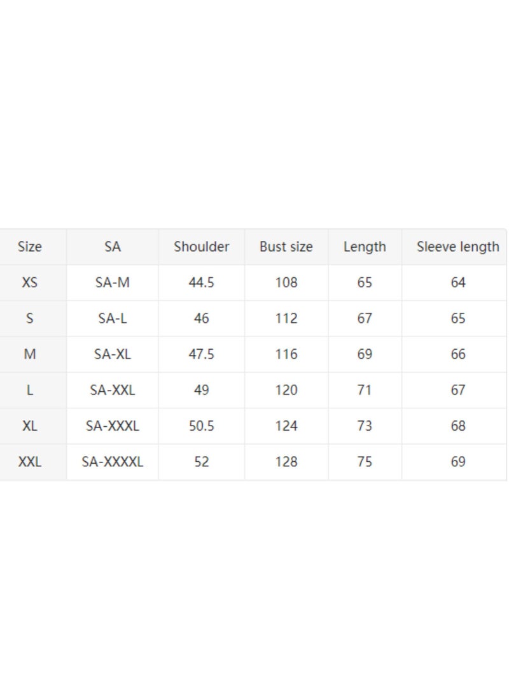This screenshot has height=695, width=509.
Task: Click the Sleeve length header
Action: (x=457, y=247)
